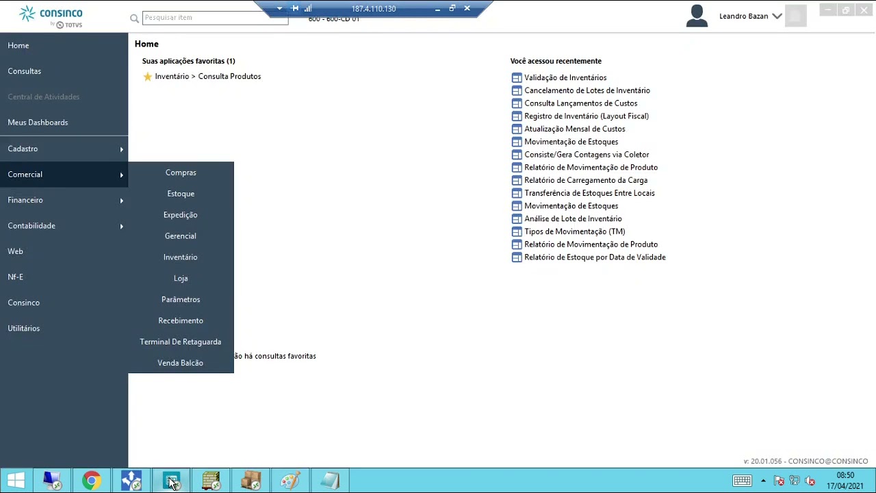Open Venda Balcão in the Comercial submenu
Image resolution: width=876 pixels, height=493 pixels.
tap(181, 363)
